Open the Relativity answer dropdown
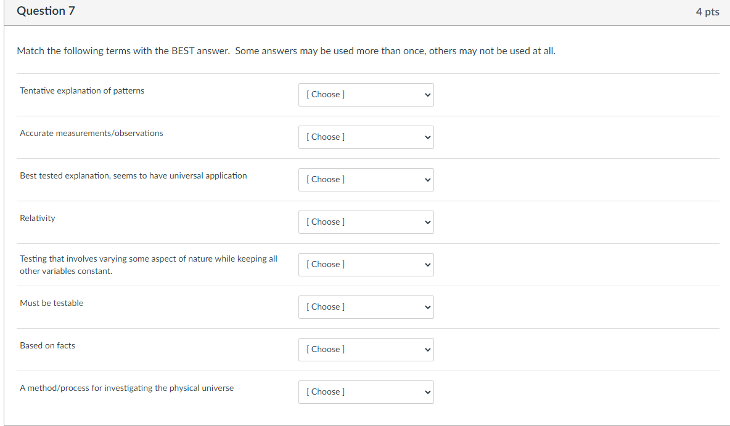Screen dimensions: 730x426 366,222
